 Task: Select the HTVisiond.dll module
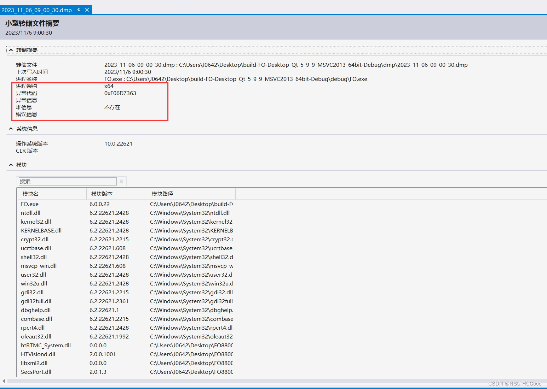(x=38, y=354)
